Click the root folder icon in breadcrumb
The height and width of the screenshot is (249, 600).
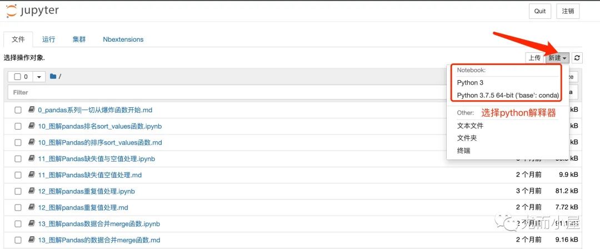point(53,76)
